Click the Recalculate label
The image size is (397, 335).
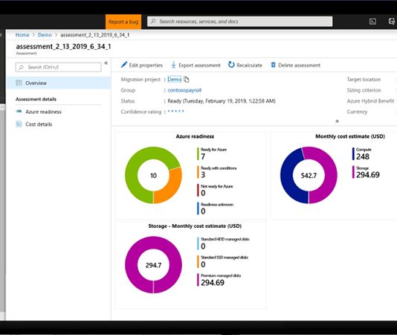tap(249, 66)
